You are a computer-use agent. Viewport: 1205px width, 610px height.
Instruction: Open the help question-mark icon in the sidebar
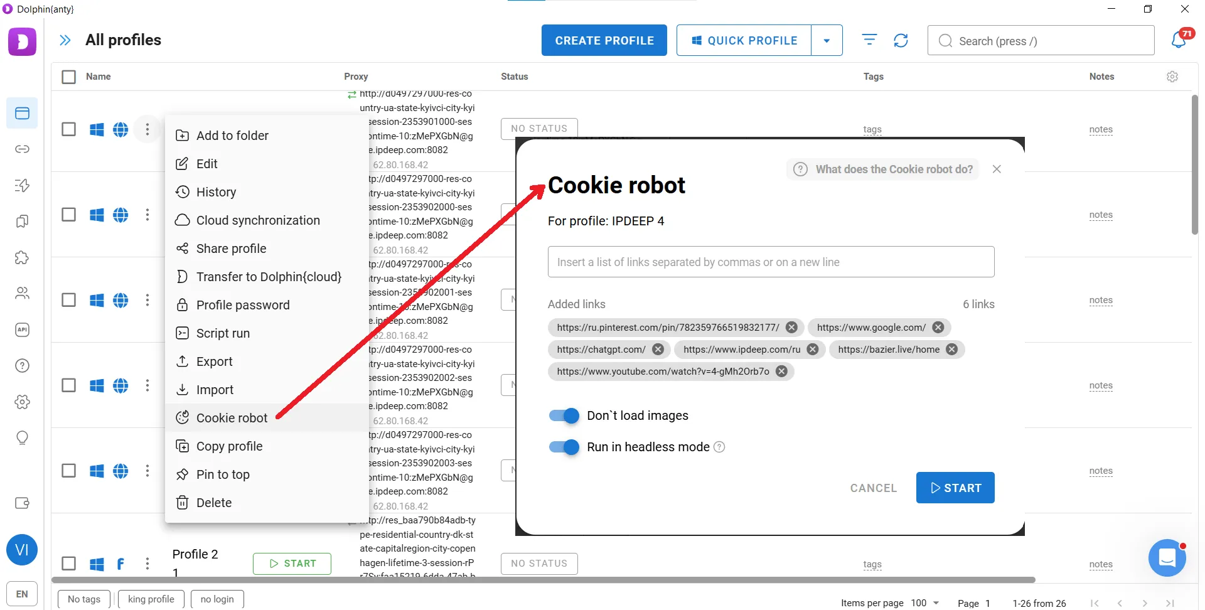(x=22, y=365)
